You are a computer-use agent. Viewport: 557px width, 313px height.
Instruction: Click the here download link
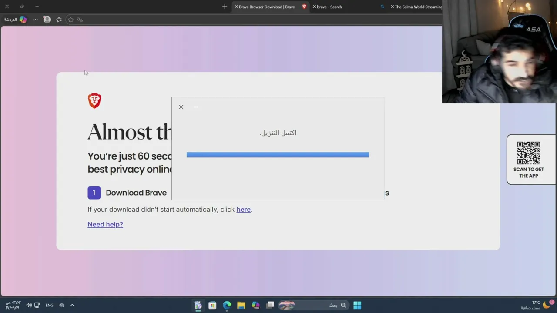(243, 210)
